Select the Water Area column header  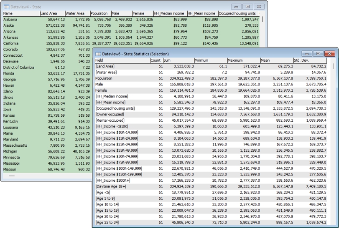[78, 13]
